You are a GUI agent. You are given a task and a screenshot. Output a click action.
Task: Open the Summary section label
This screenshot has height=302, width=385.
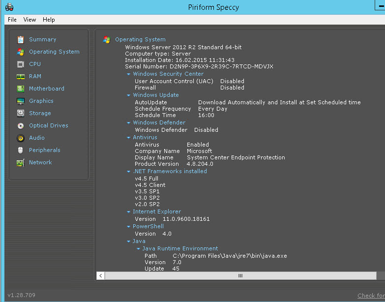[43, 39]
